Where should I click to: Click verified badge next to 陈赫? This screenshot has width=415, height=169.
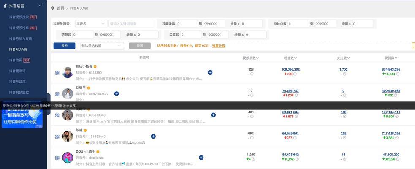click(85, 130)
